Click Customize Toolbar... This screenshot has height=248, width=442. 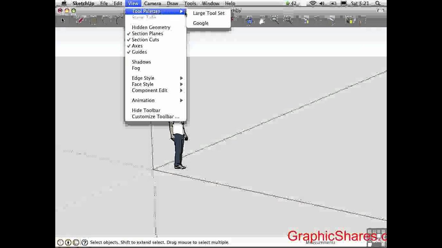155,117
